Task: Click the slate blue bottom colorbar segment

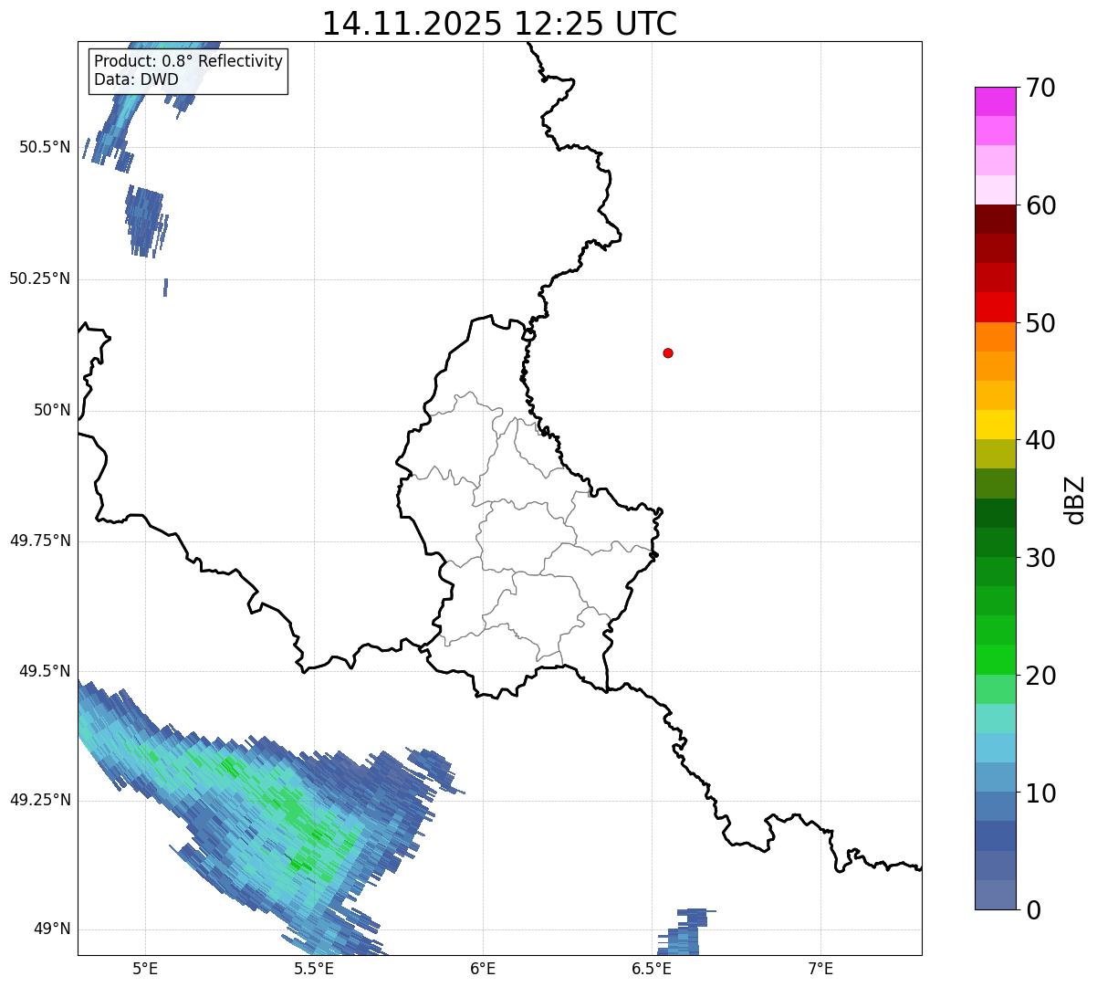Action: coord(996,895)
